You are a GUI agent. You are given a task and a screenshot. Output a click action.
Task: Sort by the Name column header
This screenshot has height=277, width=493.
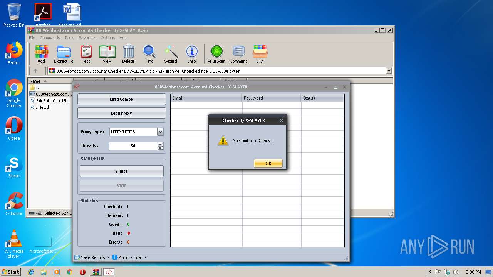click(50, 81)
